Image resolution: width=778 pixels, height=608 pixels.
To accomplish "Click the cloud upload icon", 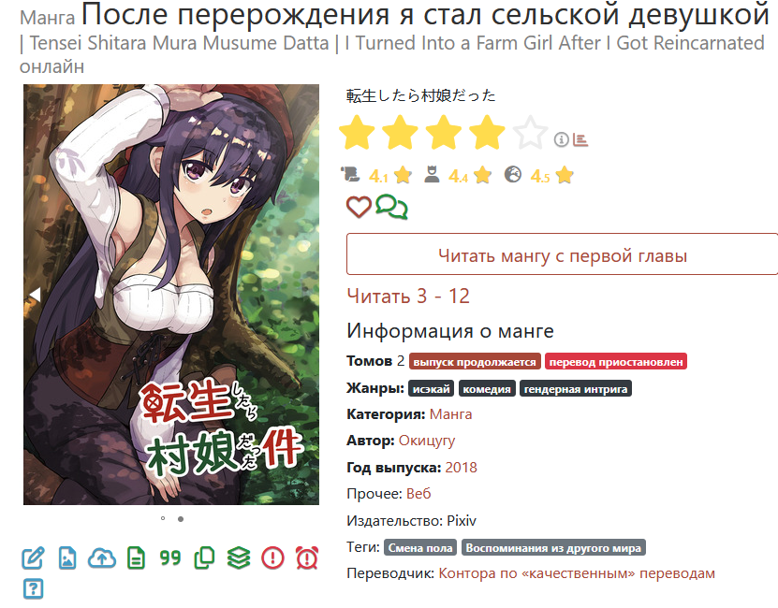I will pos(102,557).
